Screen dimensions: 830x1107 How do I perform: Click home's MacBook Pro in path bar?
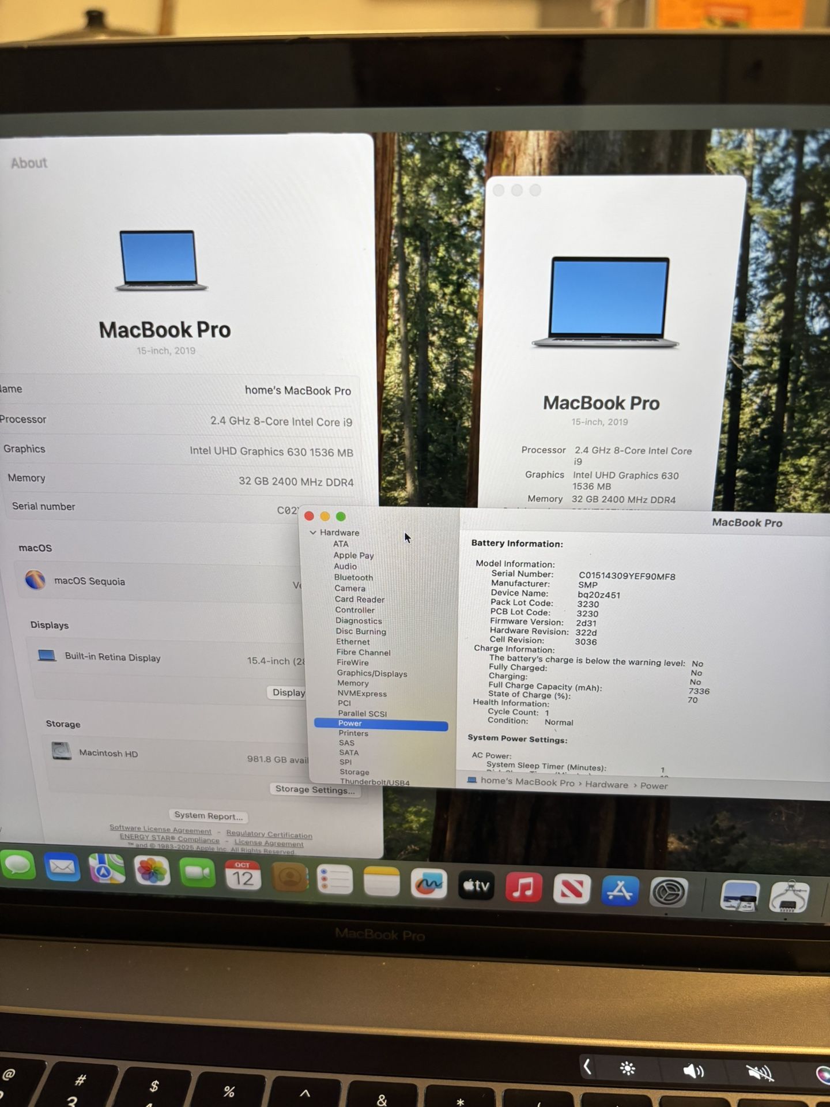[x=527, y=782]
